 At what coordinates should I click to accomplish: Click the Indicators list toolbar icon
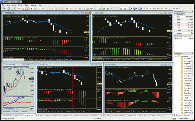point(129,9)
